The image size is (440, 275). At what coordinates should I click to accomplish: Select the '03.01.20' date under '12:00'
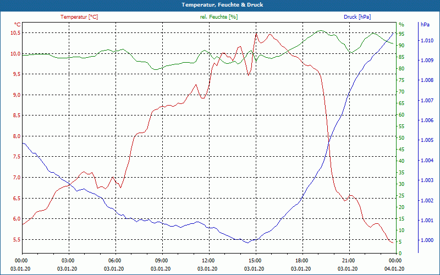coord(208,269)
